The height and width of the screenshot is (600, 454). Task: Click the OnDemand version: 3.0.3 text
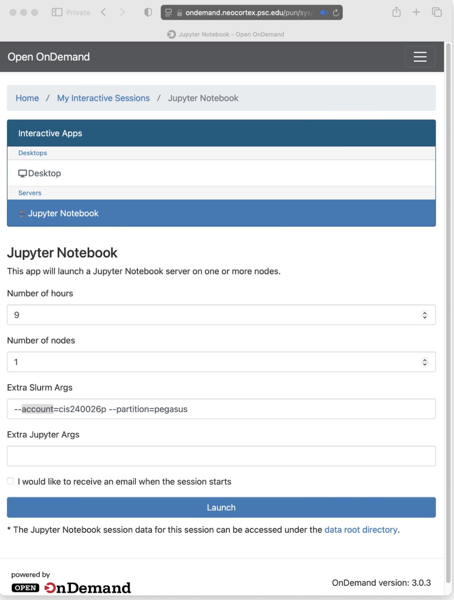tap(381, 583)
